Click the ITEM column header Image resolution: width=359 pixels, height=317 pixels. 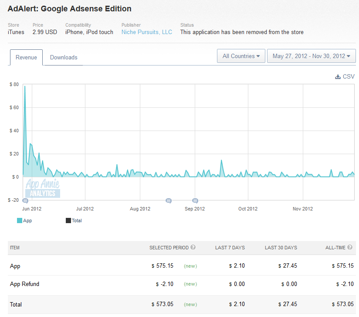tap(15, 248)
